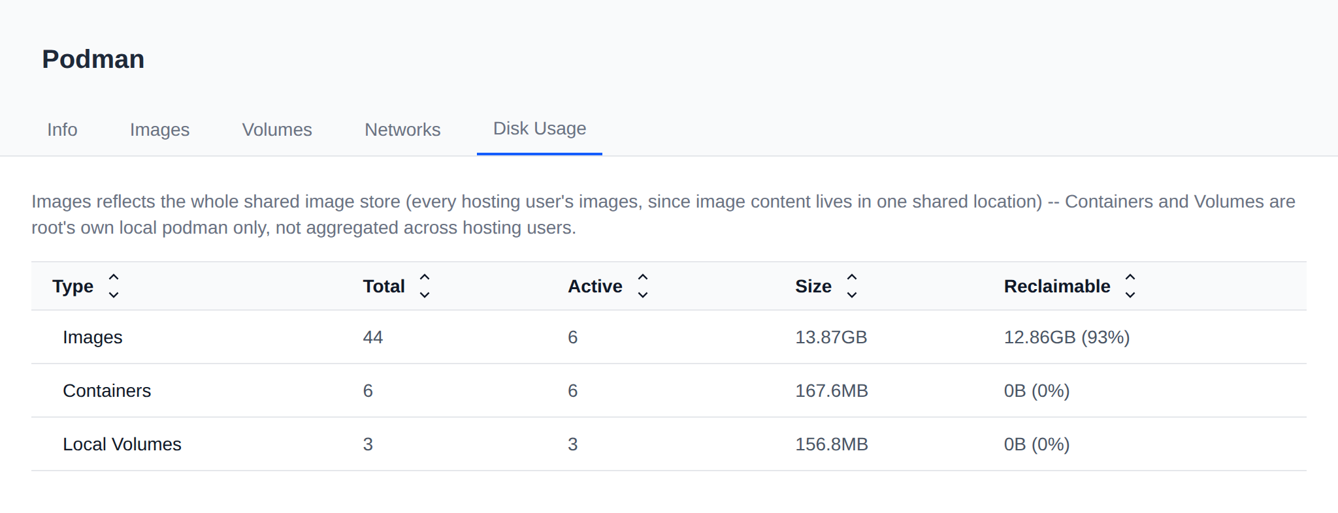
Task: Sort table by Type column arrows
Action: [x=114, y=286]
